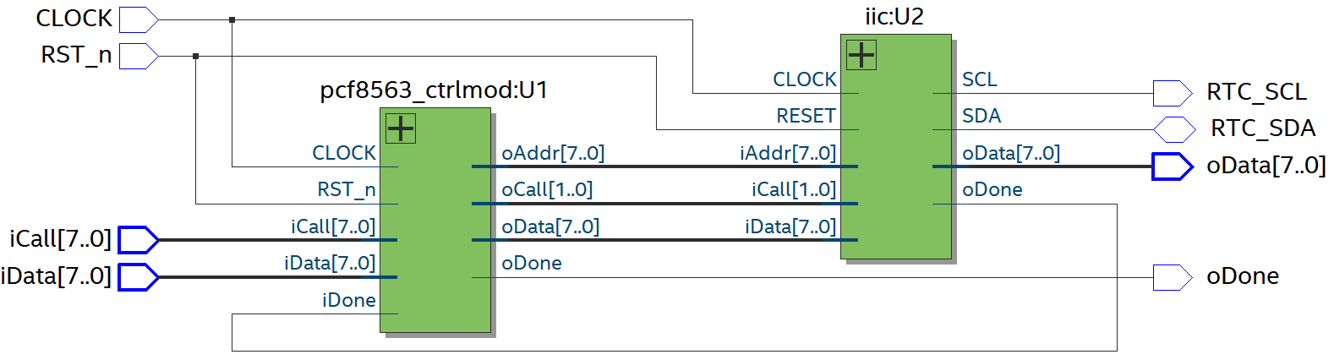Select the oDone output pin symbol
The image size is (1334, 360).
(1172, 277)
